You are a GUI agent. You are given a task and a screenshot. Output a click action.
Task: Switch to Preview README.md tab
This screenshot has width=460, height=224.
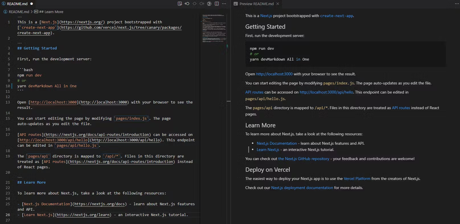pyautogui.click(x=256, y=4)
